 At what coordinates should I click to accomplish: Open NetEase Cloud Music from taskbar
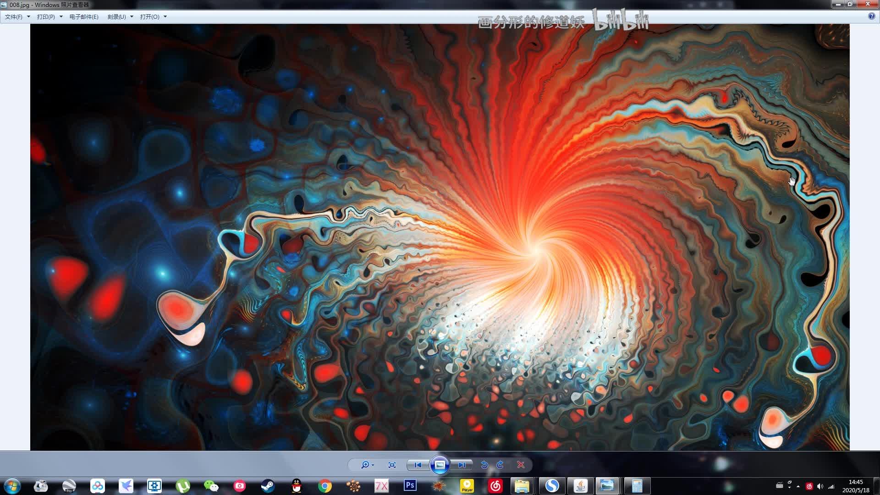click(x=495, y=486)
